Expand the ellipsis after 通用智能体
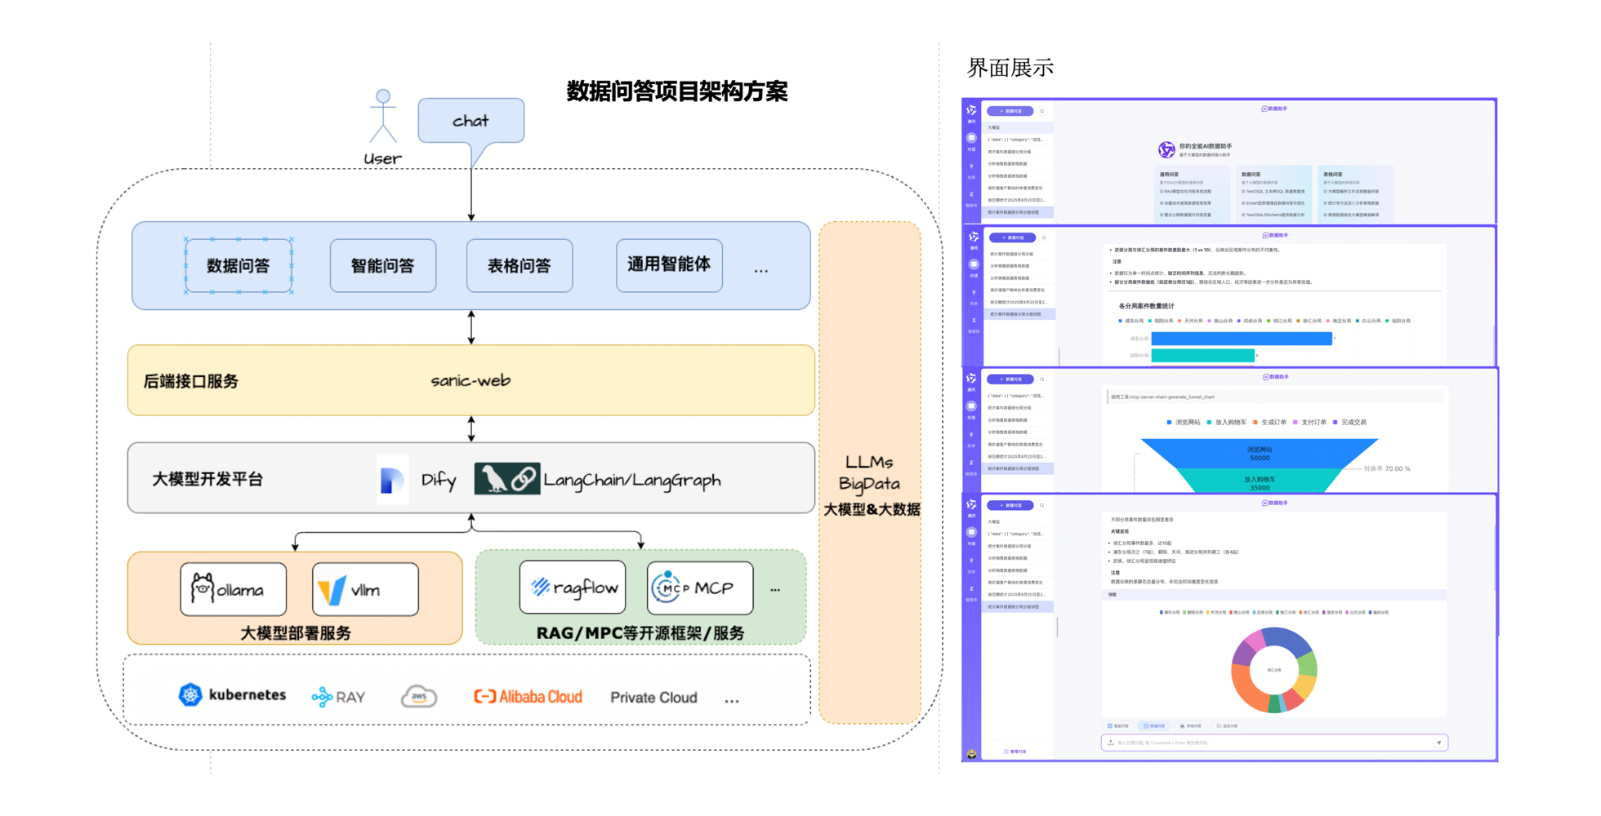This screenshot has width=1601, height=816. [x=761, y=269]
